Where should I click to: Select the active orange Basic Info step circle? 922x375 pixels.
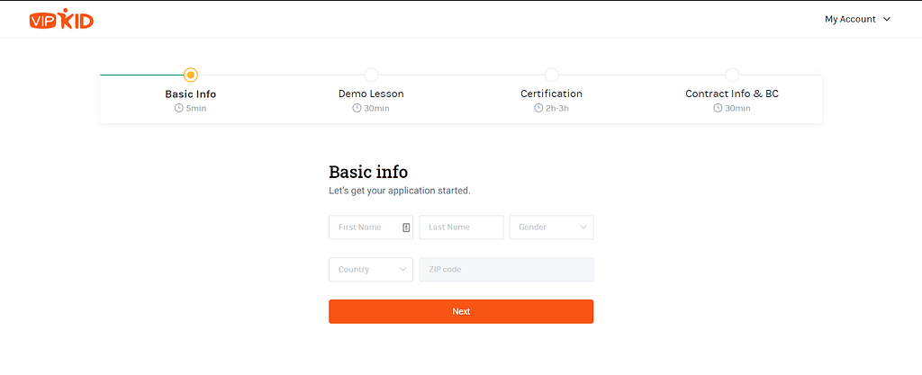(x=190, y=75)
